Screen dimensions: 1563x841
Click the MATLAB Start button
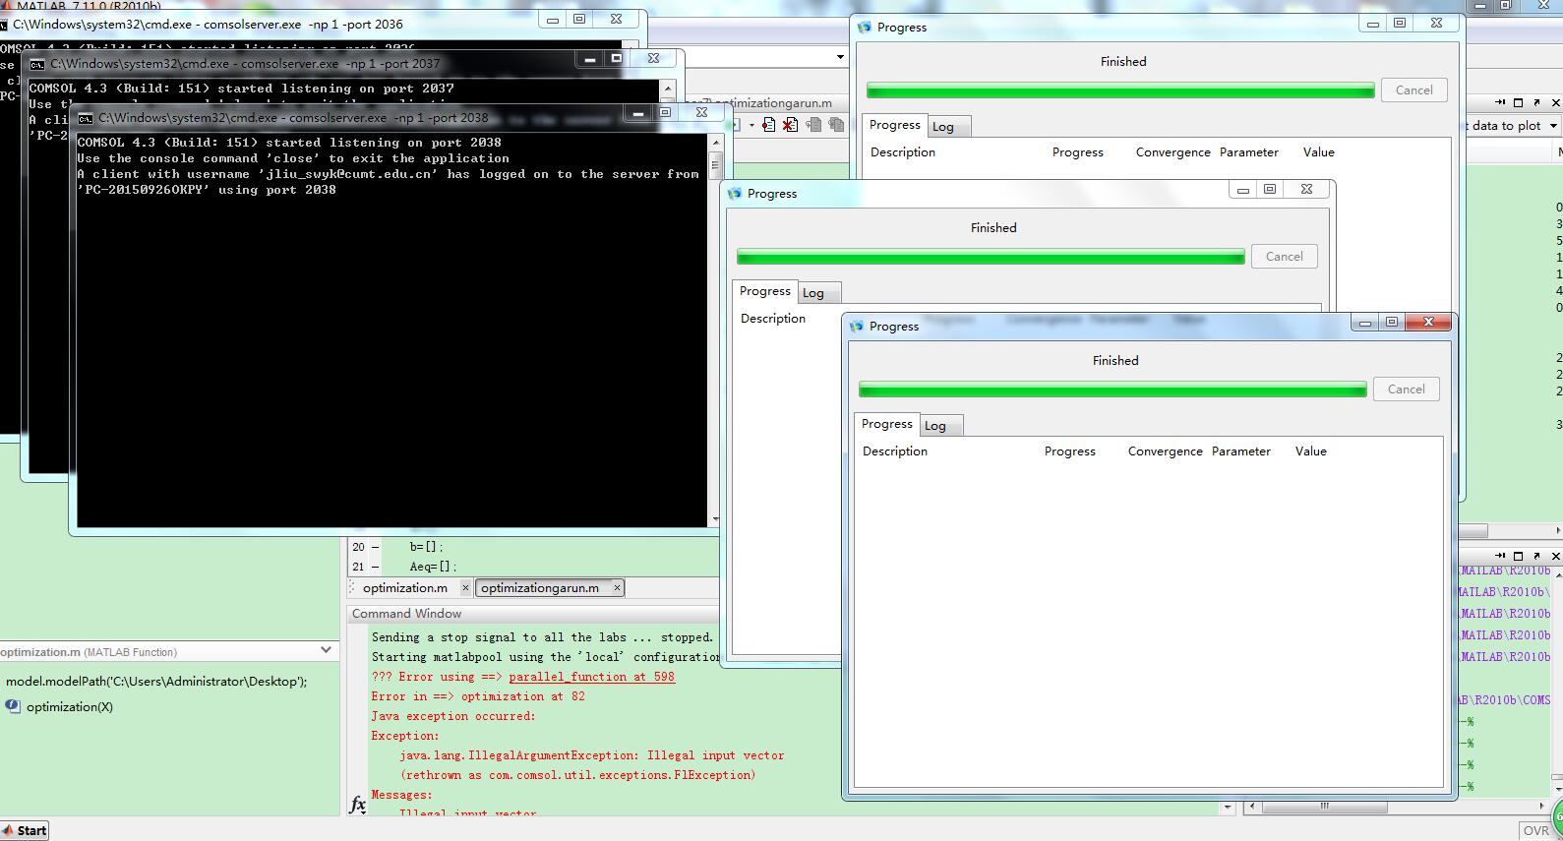click(25, 830)
